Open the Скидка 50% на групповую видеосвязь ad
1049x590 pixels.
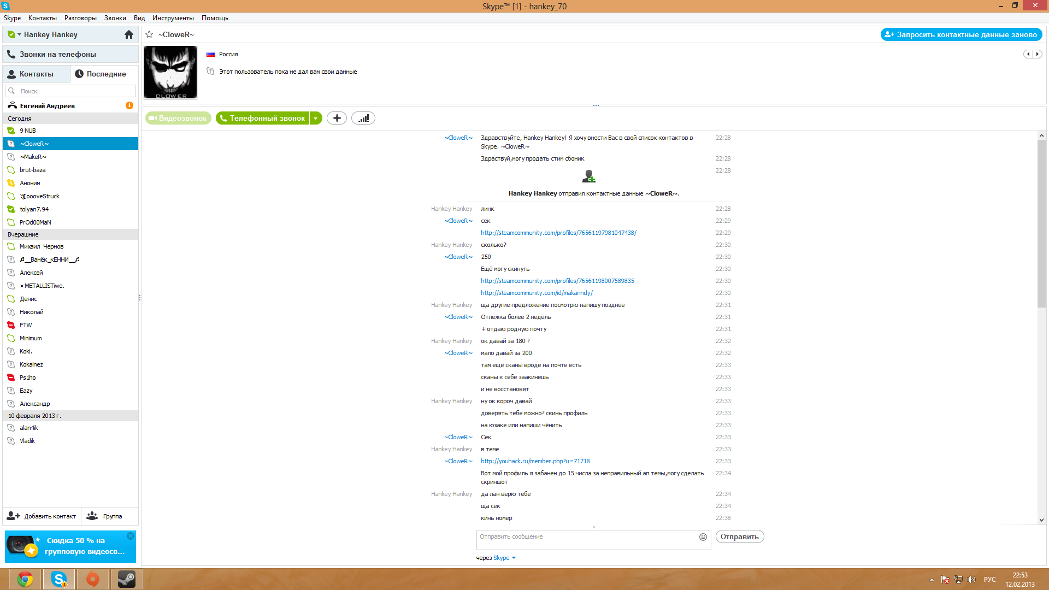coord(70,546)
